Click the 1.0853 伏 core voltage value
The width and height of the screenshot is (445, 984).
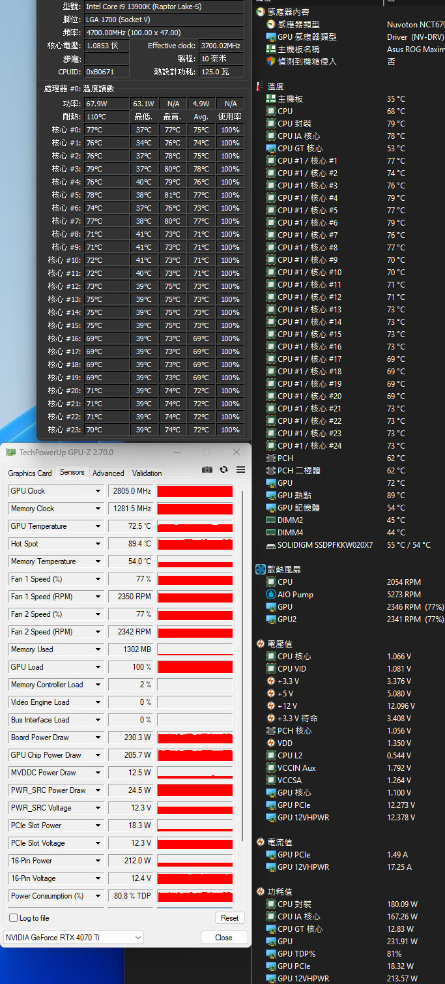point(107,46)
